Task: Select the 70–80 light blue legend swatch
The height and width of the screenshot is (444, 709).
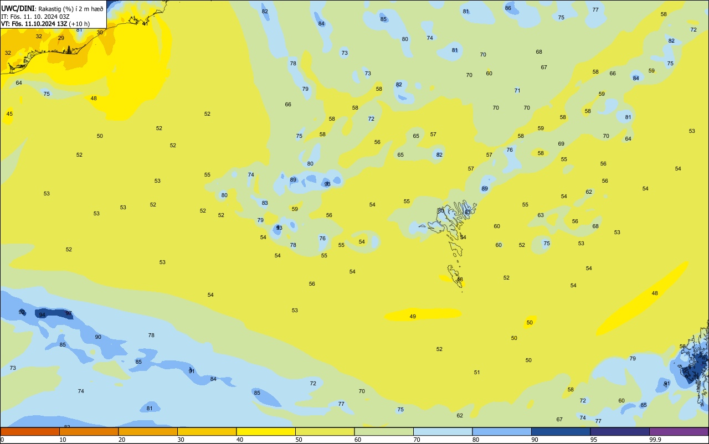Action: 443,431
